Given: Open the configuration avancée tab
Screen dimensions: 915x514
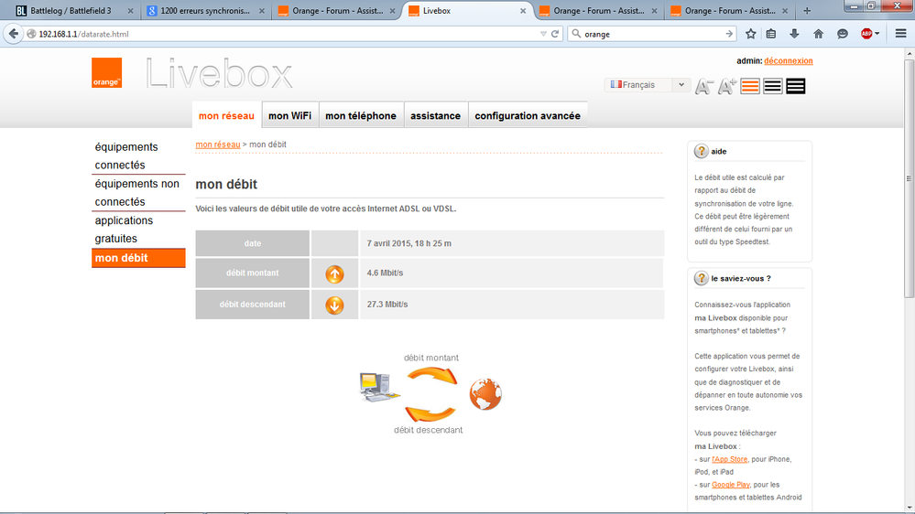Looking at the screenshot, I should click(x=528, y=115).
